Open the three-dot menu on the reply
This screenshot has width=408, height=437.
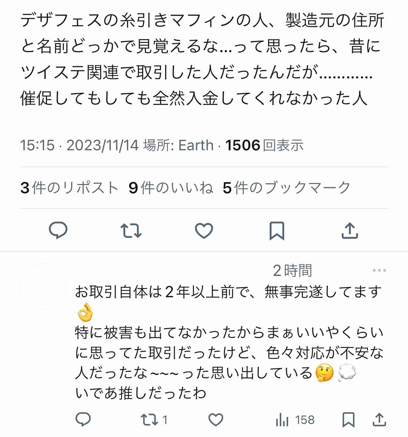coord(379,270)
